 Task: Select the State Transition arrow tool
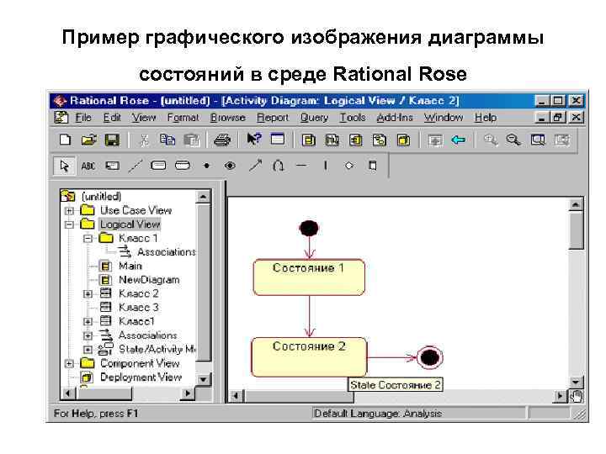pyautogui.click(x=255, y=166)
